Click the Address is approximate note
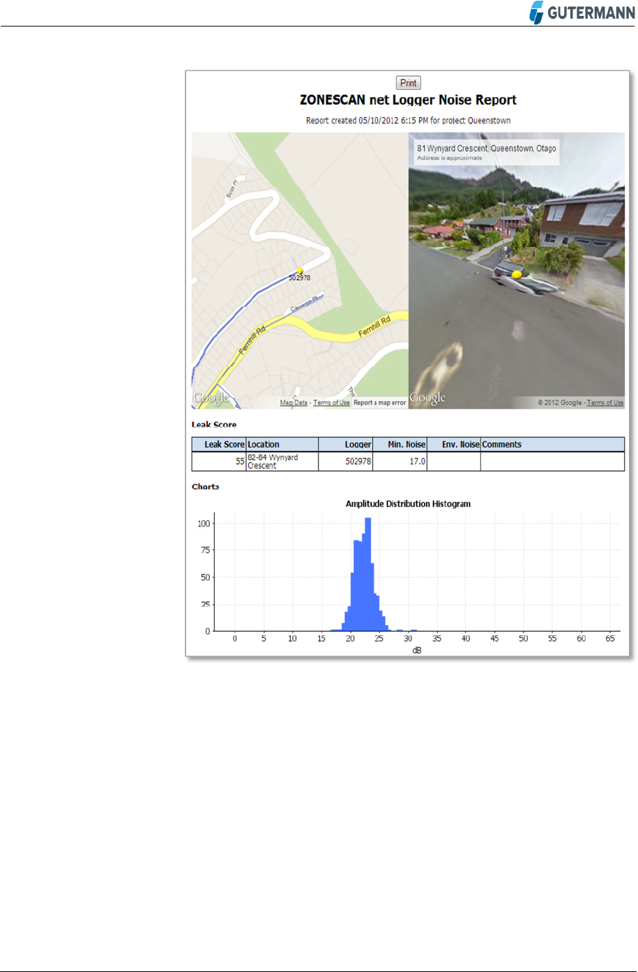The width and height of the screenshot is (638, 972). point(450,158)
